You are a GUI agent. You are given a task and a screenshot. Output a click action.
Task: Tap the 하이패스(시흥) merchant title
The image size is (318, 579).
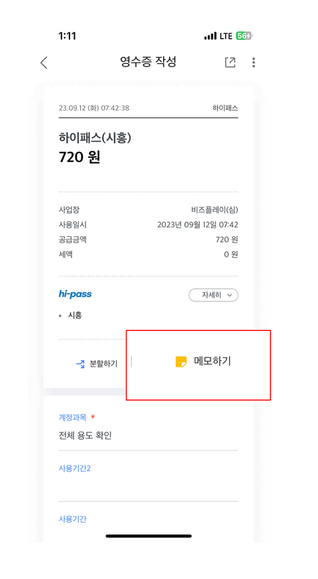click(95, 138)
